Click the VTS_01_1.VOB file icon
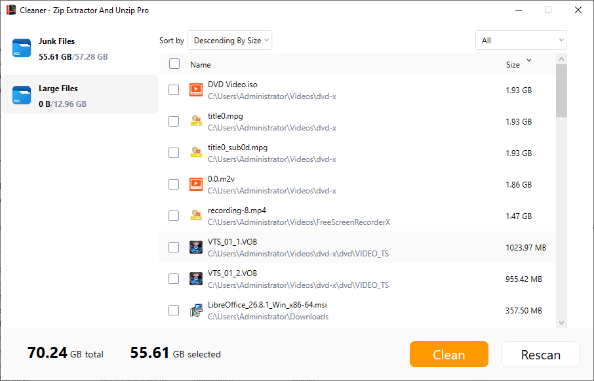Viewport: 594px width, 381px height. click(196, 247)
